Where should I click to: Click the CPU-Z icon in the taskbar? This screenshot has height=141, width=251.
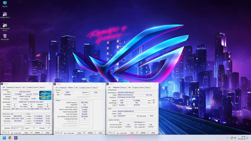tap(16, 138)
